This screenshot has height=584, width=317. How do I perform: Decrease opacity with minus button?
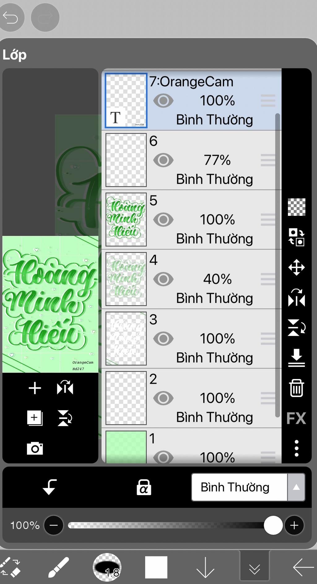click(54, 525)
